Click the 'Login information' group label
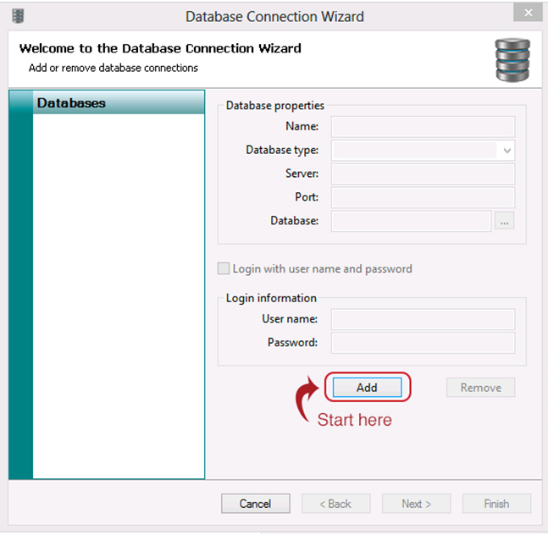 271,298
